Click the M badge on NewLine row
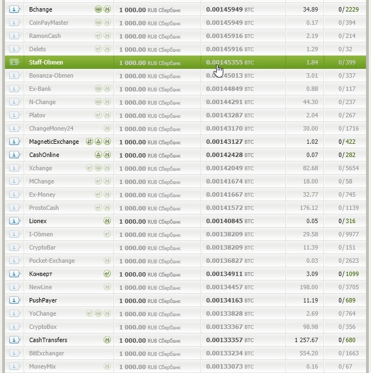Viewport: 371px width, 373px height. [107, 287]
